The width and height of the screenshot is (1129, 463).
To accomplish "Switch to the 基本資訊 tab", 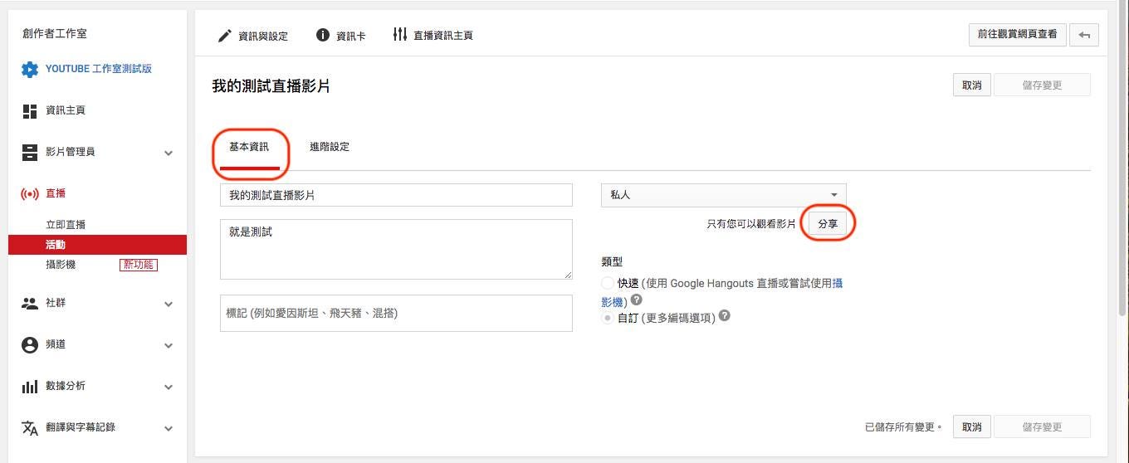I will point(249,147).
